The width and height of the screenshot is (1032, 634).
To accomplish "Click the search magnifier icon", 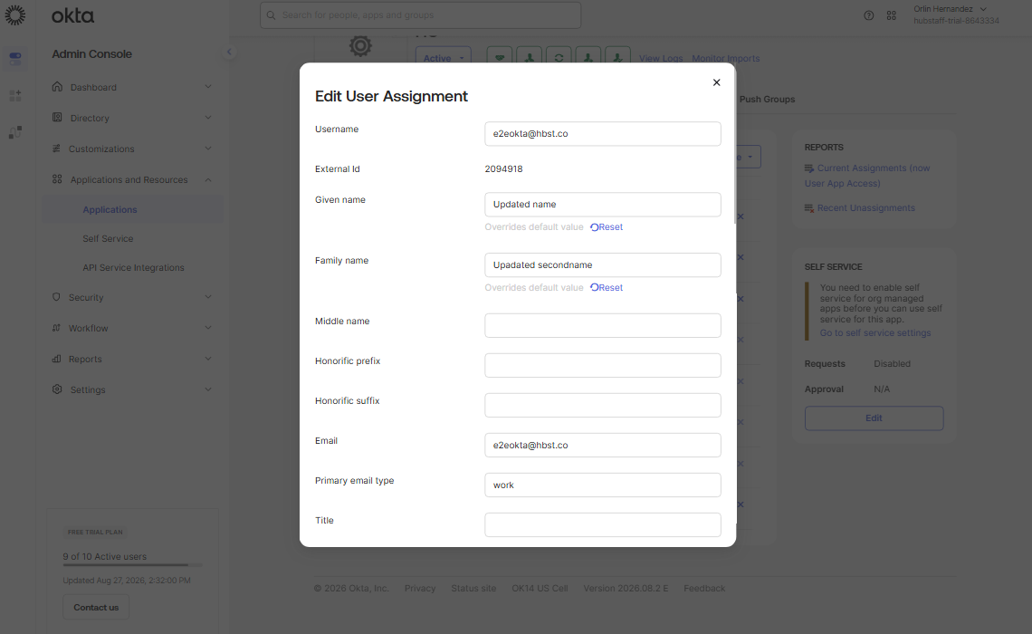I will tap(272, 15).
